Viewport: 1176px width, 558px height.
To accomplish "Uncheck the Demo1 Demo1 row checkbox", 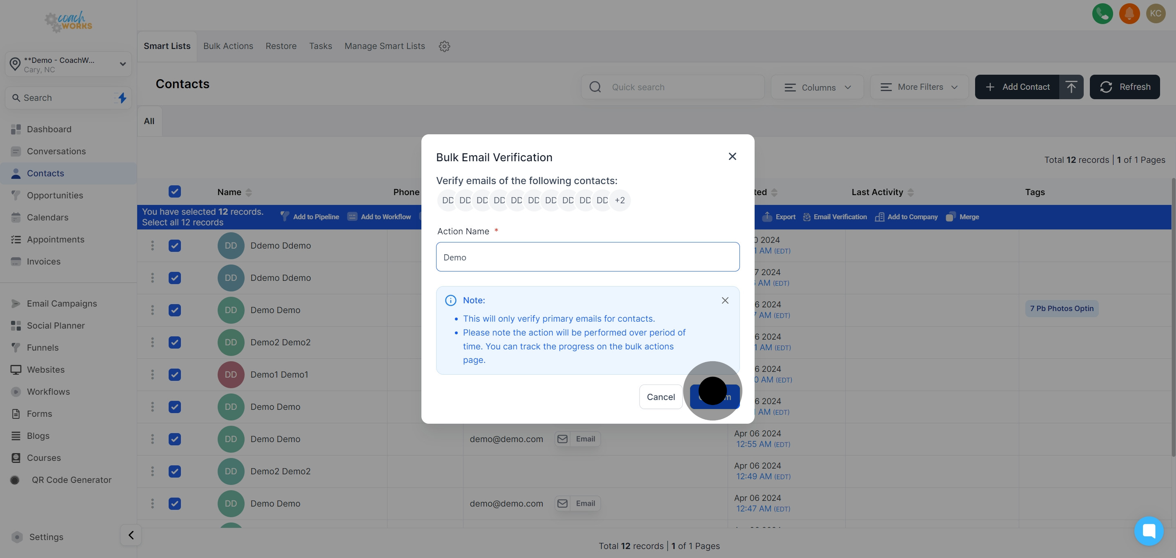I will pos(175,375).
